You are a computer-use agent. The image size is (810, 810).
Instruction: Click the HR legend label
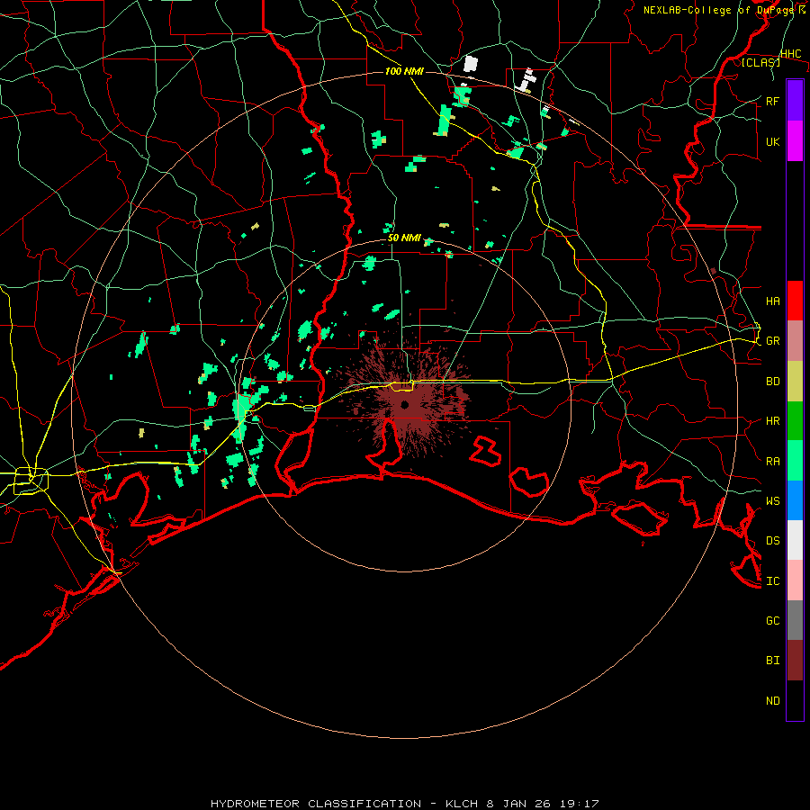pos(772,421)
